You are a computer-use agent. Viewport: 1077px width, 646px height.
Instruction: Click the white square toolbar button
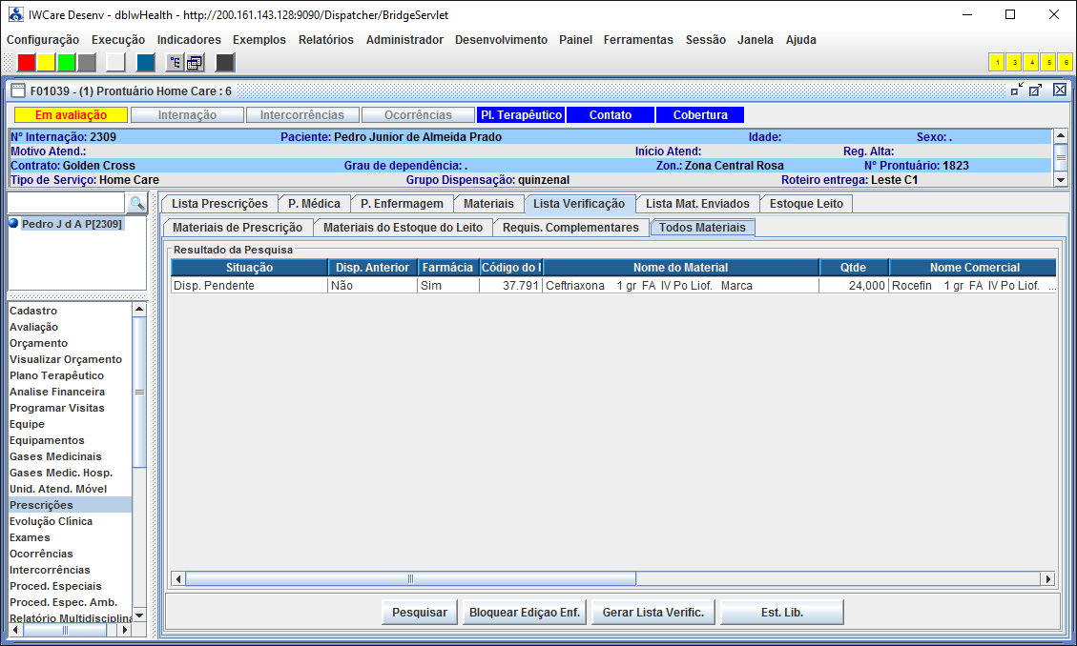click(x=116, y=62)
